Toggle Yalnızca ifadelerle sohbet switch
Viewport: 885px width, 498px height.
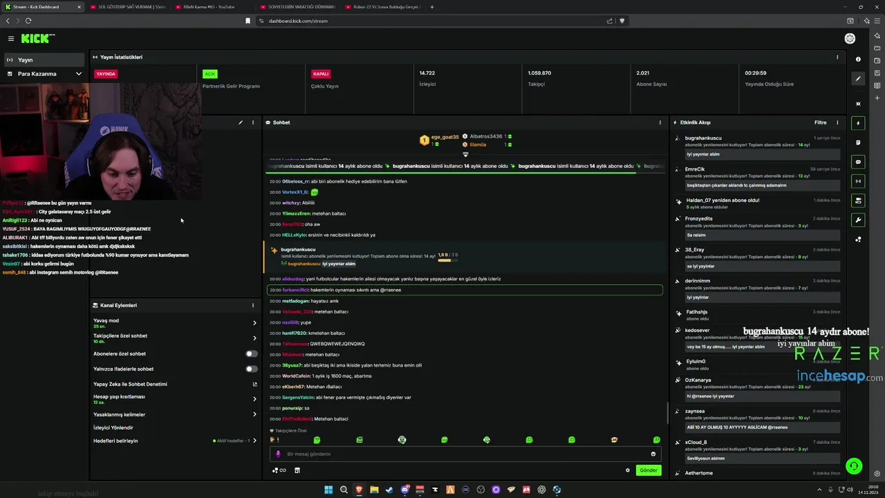pyautogui.click(x=252, y=369)
